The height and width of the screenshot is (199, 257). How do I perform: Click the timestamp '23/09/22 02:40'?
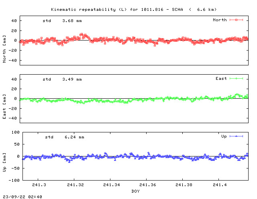pyautogui.click(x=22, y=197)
